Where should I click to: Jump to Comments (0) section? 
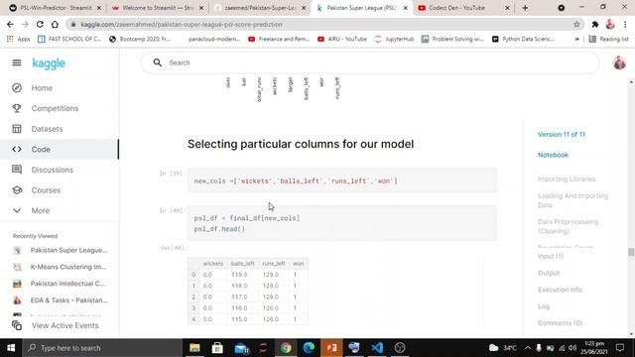pos(560,323)
